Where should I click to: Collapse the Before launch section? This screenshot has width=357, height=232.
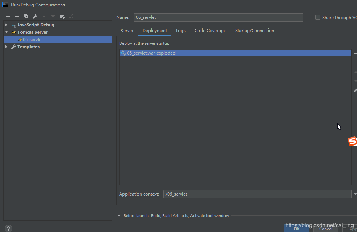pyautogui.click(x=119, y=215)
